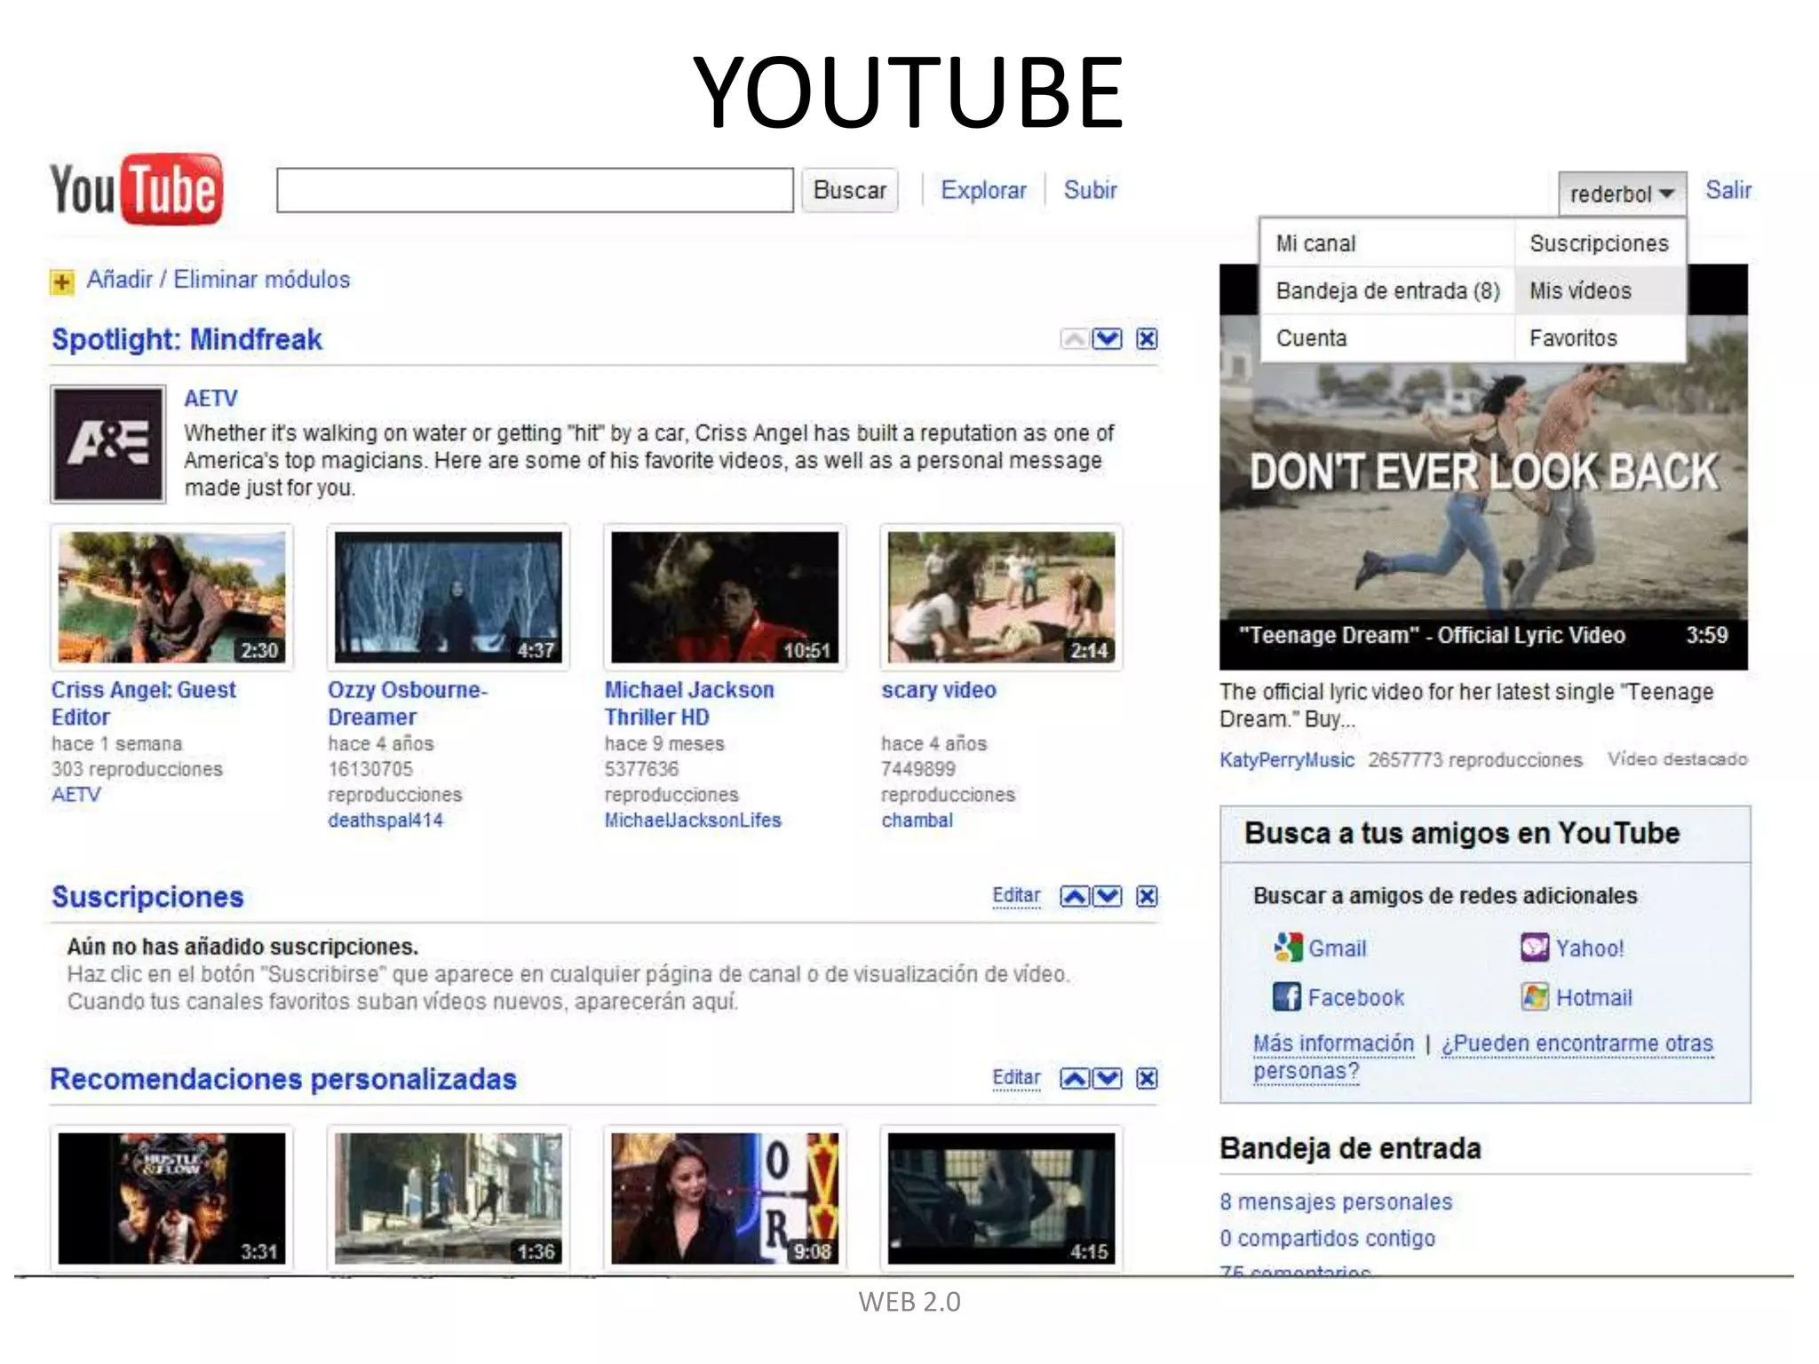Open the Subir upload link

(1090, 190)
